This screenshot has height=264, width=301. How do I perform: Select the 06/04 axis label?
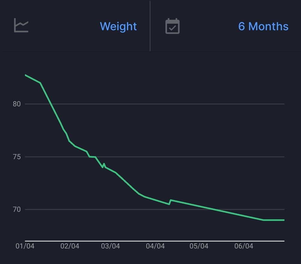244,246
